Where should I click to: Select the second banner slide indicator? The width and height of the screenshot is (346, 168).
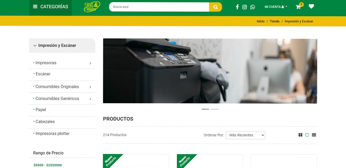215,109
